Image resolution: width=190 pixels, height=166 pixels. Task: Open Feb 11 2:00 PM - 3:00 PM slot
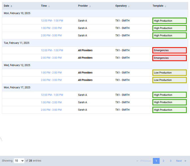click(x=51, y=58)
